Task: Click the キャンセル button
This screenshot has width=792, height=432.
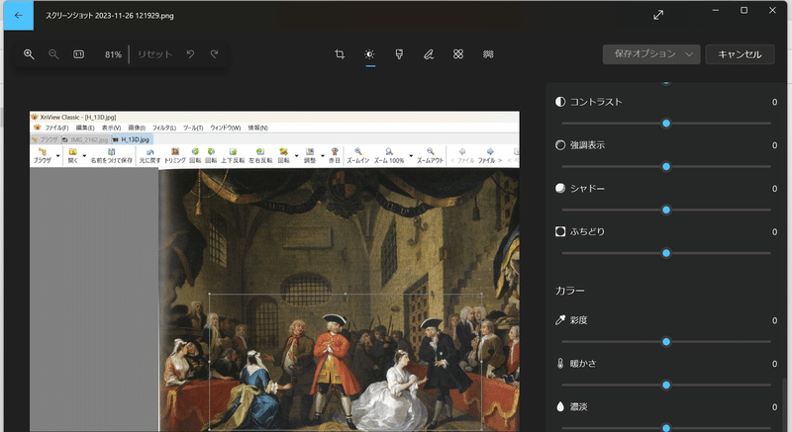Action: click(740, 54)
